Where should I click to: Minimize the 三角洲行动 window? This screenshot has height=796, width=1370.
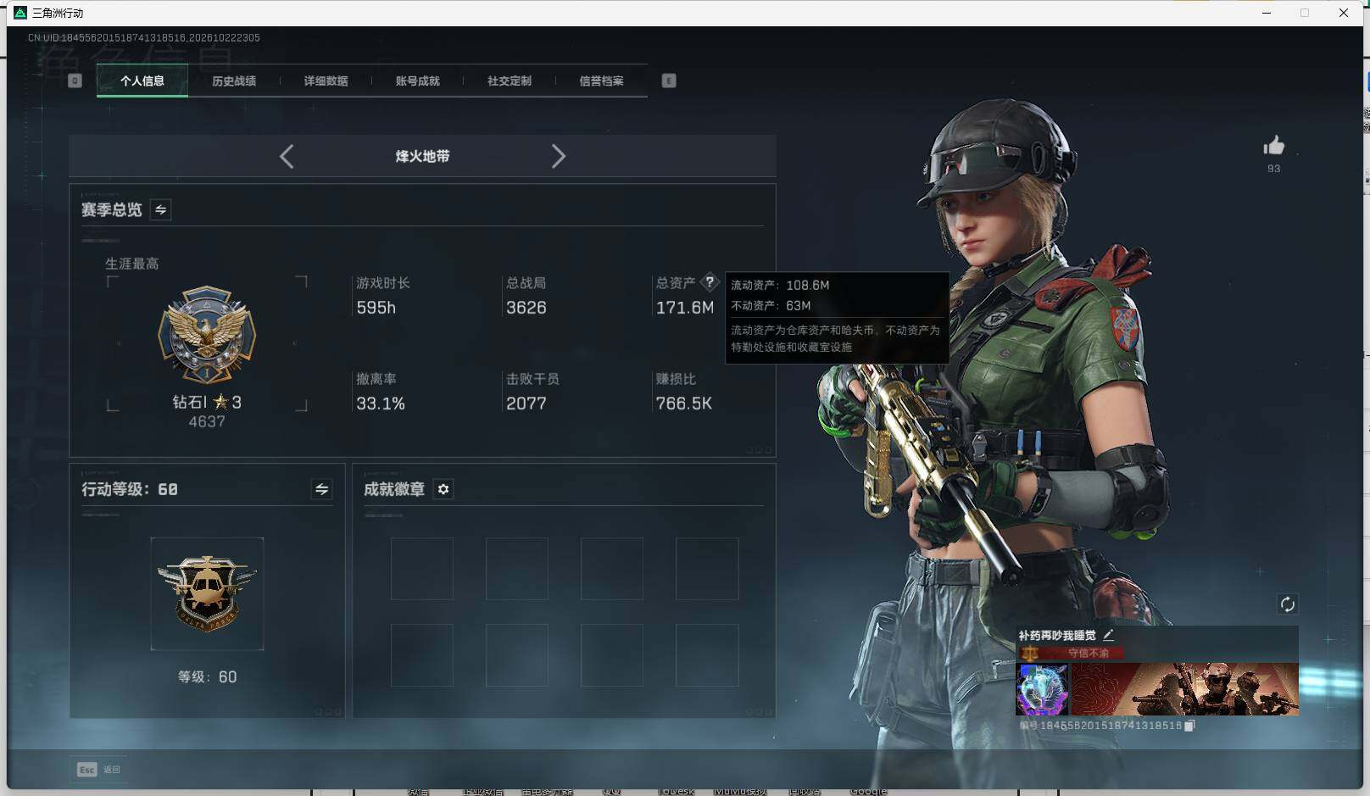[1267, 13]
